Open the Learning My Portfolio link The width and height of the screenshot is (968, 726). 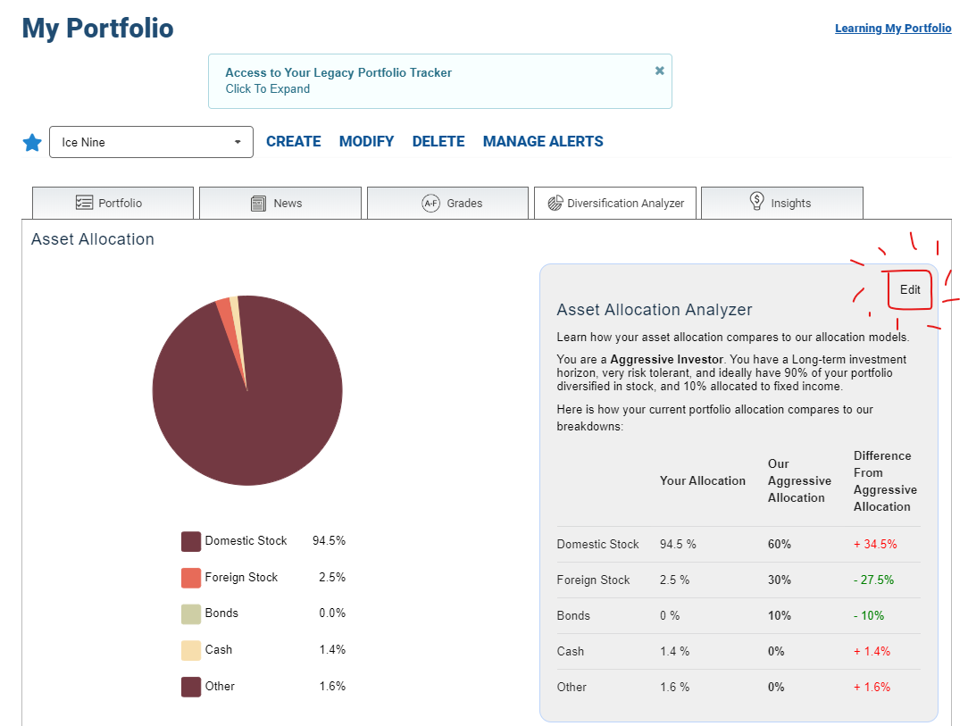click(893, 29)
